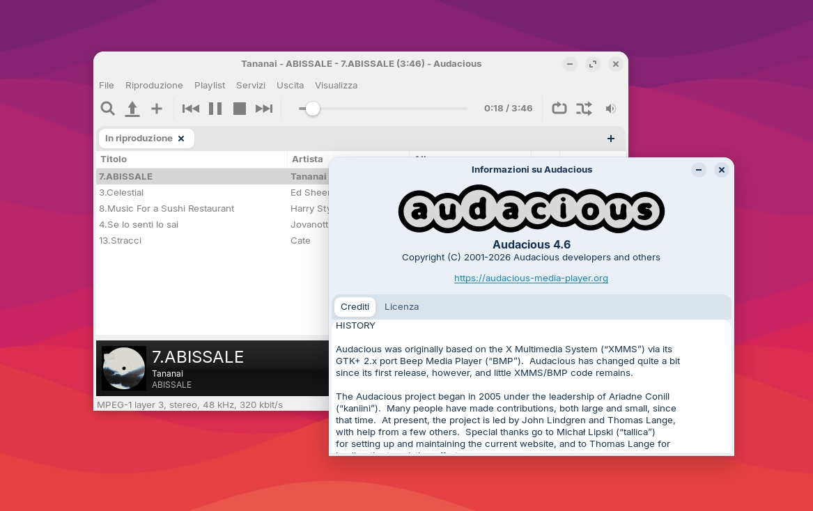
Task: Add a new playlist tab with plus
Action: 611,139
